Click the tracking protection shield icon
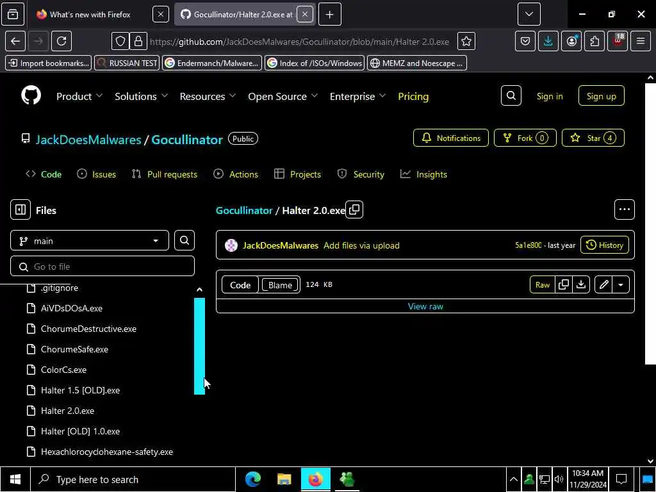This screenshot has height=492, width=656. point(120,41)
